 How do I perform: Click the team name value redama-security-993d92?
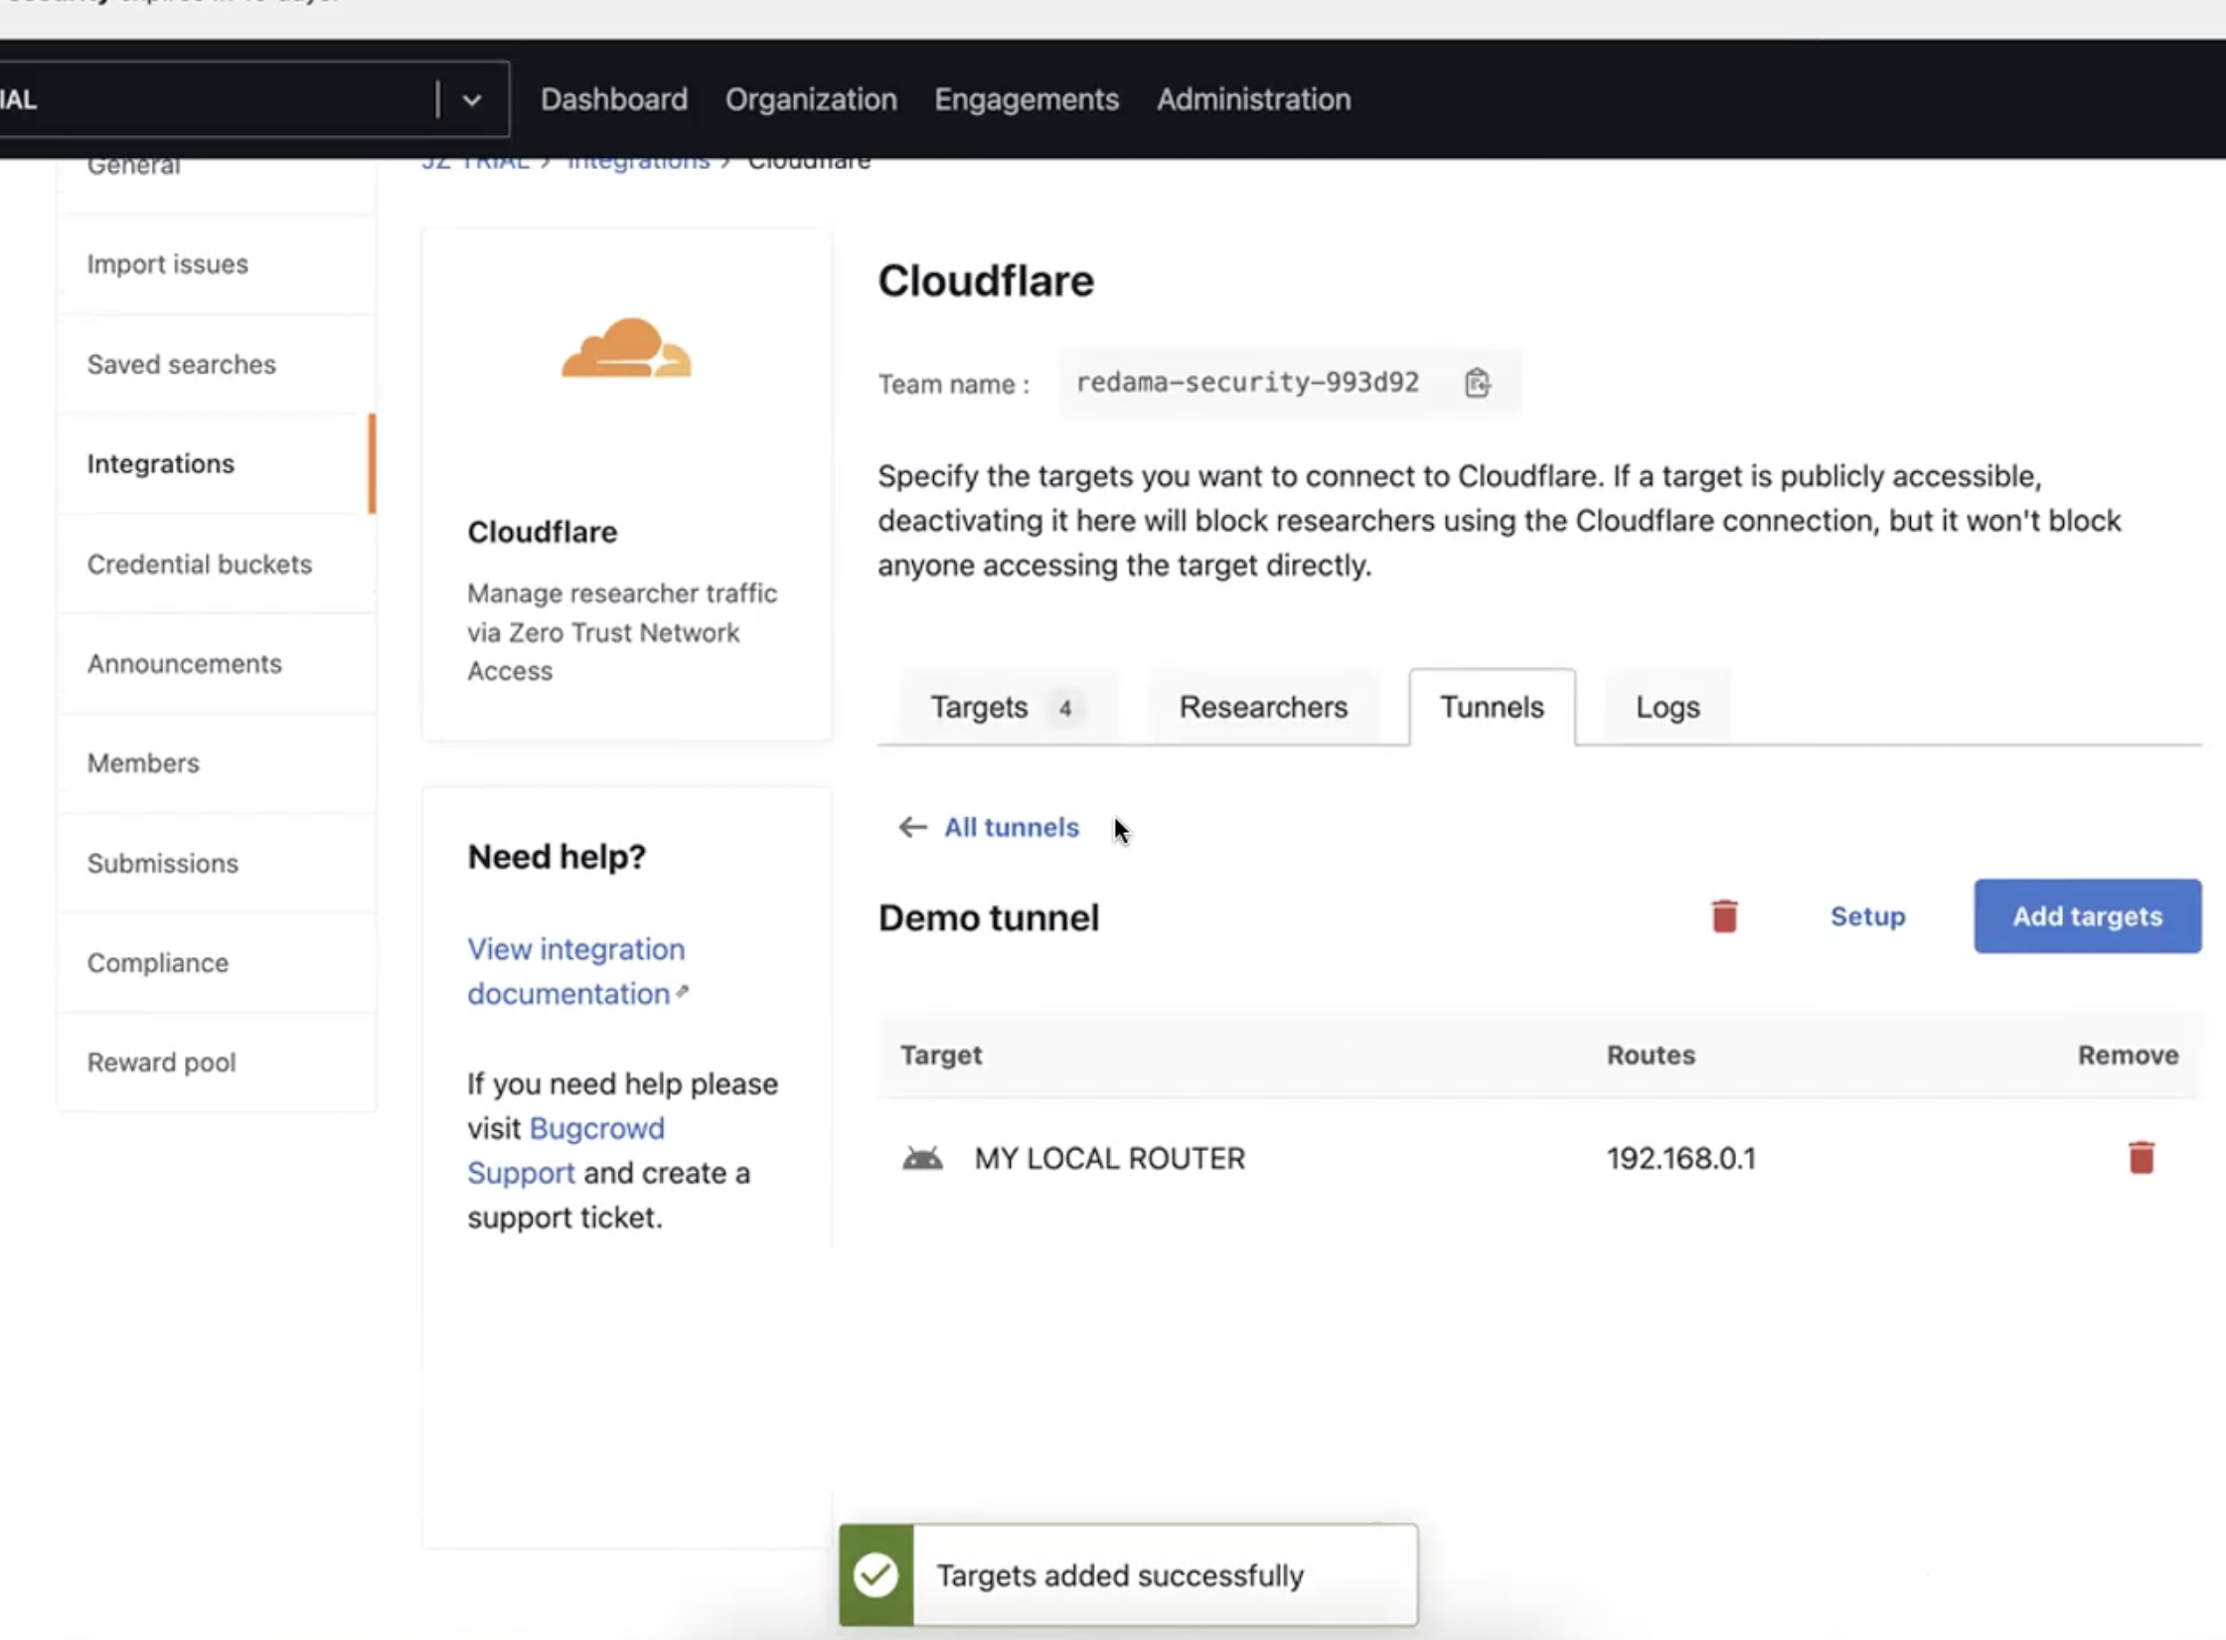pyautogui.click(x=1247, y=383)
